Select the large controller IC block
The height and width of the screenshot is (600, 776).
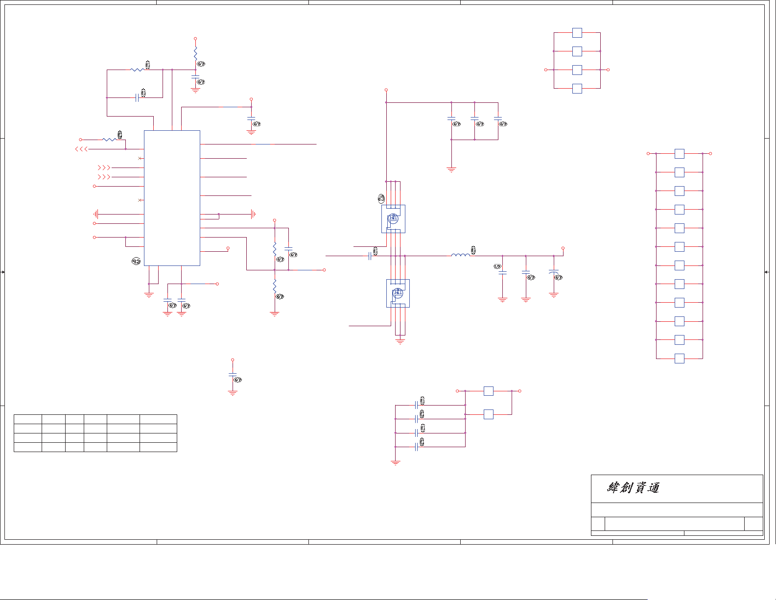tap(172, 198)
